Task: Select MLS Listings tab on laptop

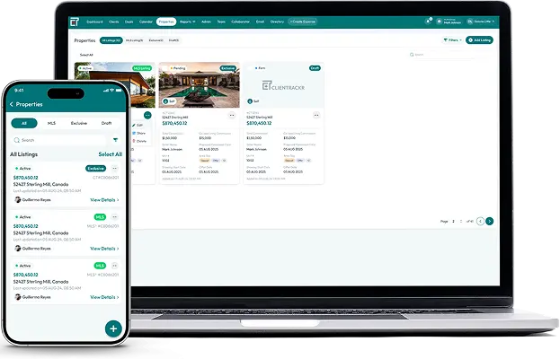Action: (134, 40)
